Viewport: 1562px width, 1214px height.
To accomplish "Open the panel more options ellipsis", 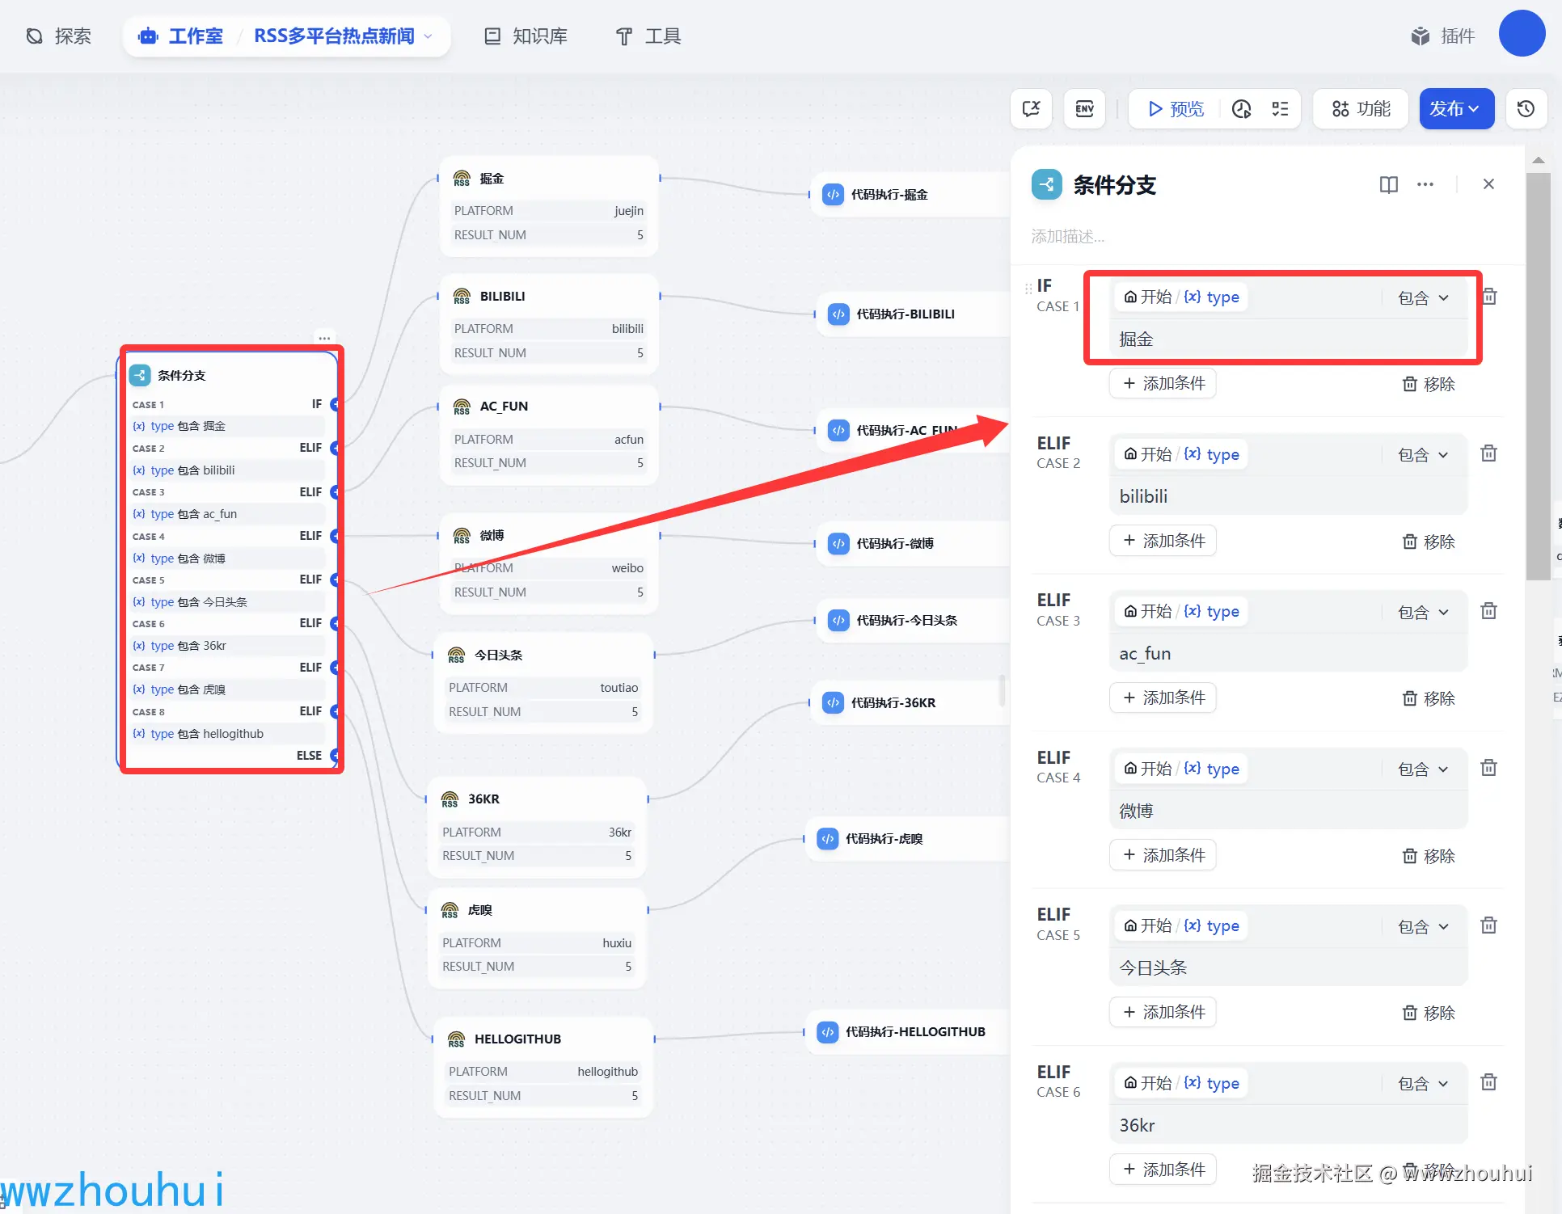I will pos(1425,184).
